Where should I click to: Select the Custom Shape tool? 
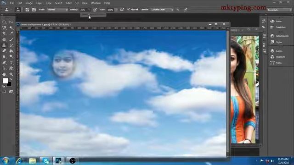coord(11,68)
